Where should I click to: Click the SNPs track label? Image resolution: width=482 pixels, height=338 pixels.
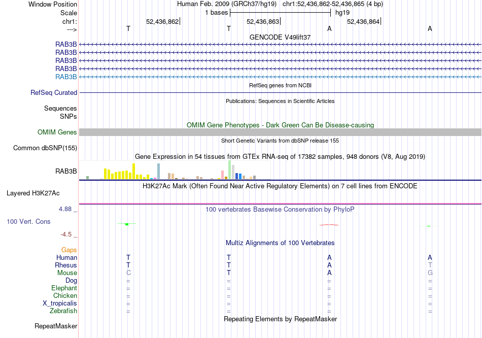[68, 116]
